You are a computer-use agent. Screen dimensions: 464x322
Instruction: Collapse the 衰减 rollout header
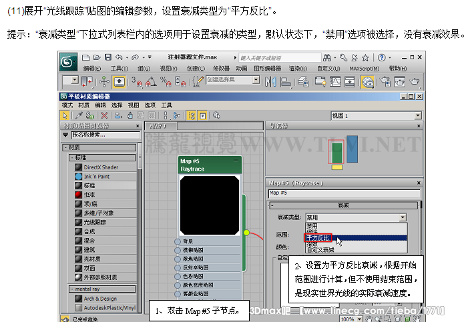point(344,205)
